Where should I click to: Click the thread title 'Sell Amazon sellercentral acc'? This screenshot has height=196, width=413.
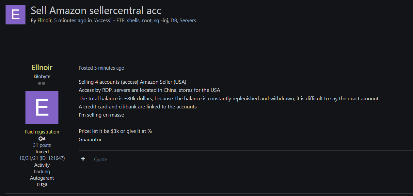[x=96, y=10]
